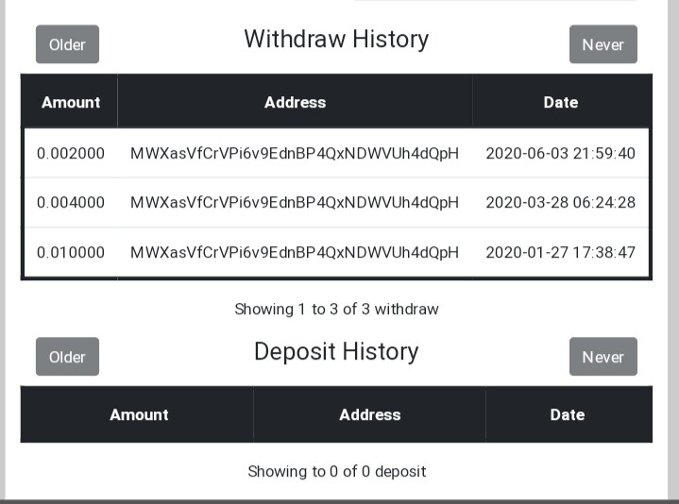Select Address header in Withdraw table

pyautogui.click(x=295, y=102)
